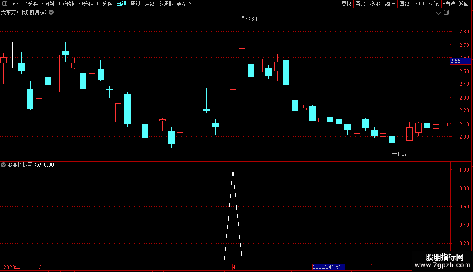Click the diamond icon in main chart corner
This screenshot has width=473, height=272.
click(439, 13)
